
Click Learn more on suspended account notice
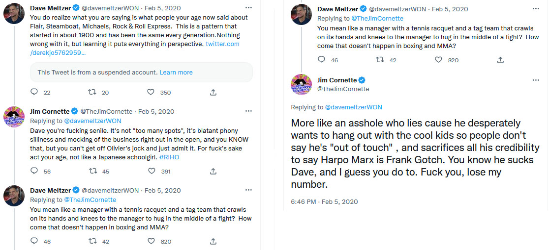176,72
